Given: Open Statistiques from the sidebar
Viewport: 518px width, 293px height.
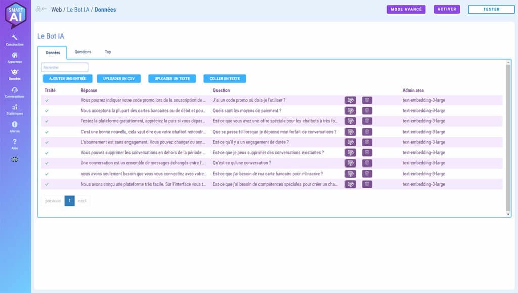Looking at the screenshot, I should [x=15, y=109].
